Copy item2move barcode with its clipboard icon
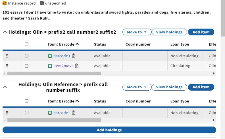The image size is (225, 139). [77, 66]
